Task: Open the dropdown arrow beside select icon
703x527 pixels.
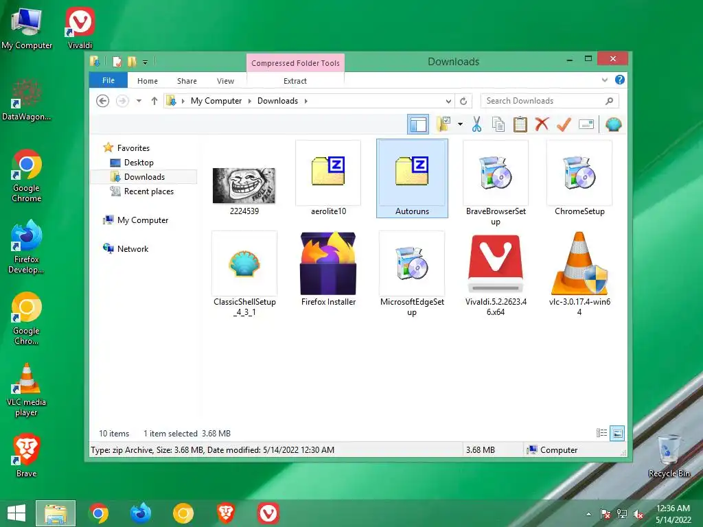Action: point(460,124)
